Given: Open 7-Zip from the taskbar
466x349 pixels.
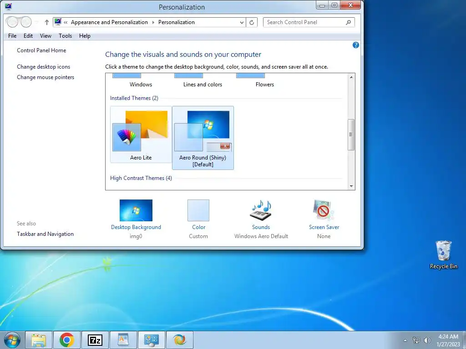Looking at the screenshot, I should pos(95,340).
